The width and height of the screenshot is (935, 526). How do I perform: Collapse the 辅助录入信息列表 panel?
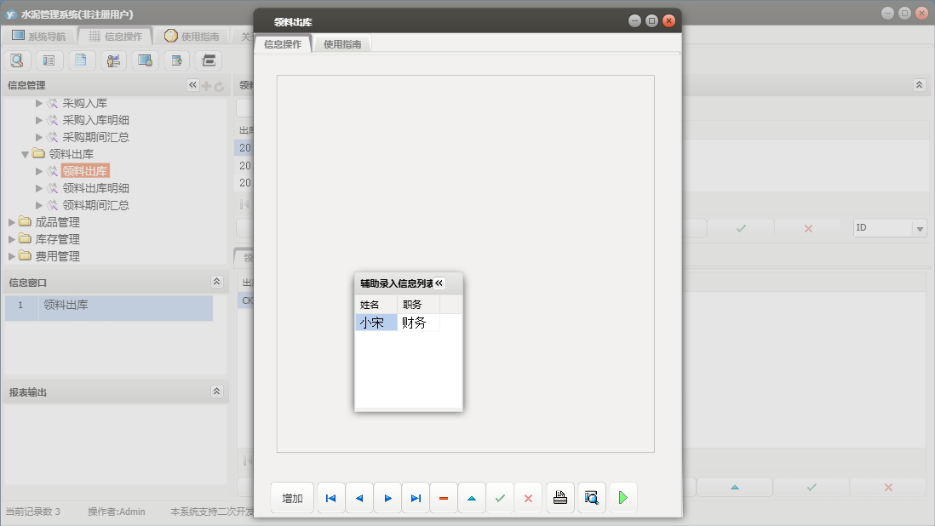[x=439, y=283]
